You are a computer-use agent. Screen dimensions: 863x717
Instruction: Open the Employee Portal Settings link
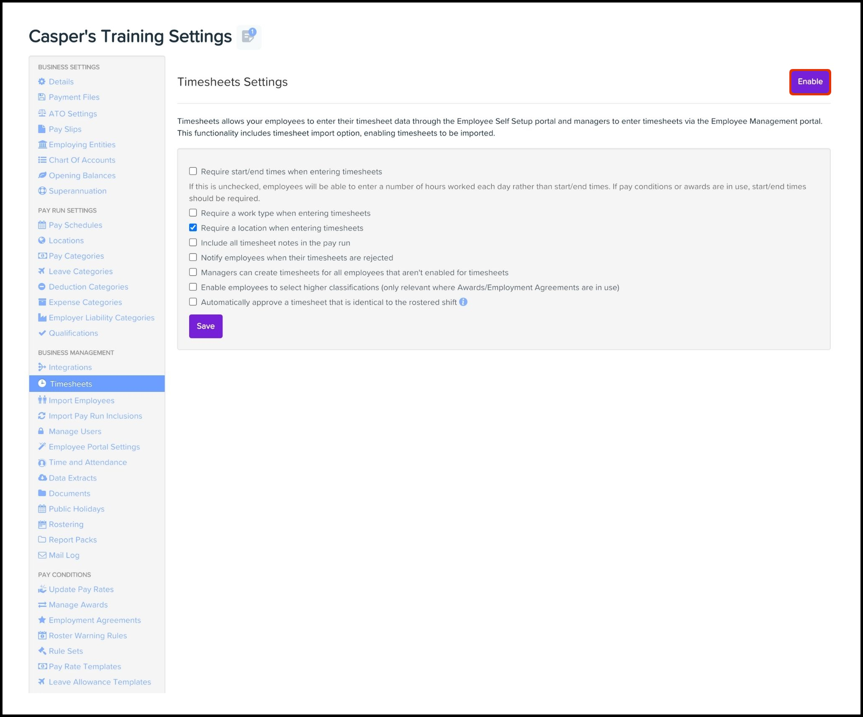click(x=94, y=447)
